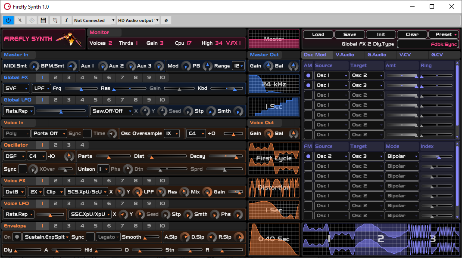This screenshot has height=258, width=462.
Task: Click the blue power icon in toolbar
Action: pos(8,20)
